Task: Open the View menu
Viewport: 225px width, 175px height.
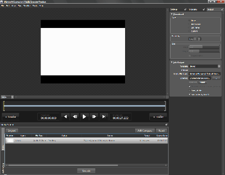Action: [13, 6]
